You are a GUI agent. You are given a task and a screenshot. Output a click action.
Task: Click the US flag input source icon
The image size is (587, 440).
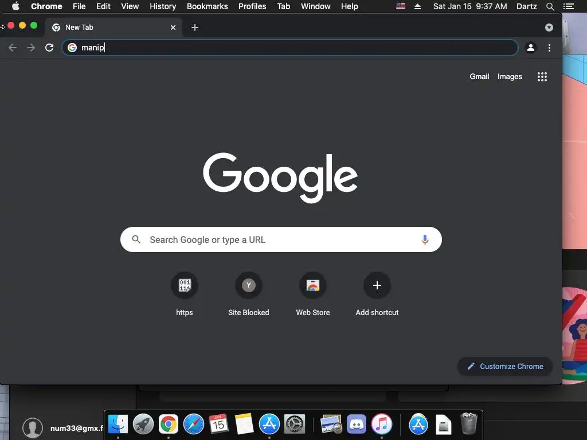tap(401, 6)
